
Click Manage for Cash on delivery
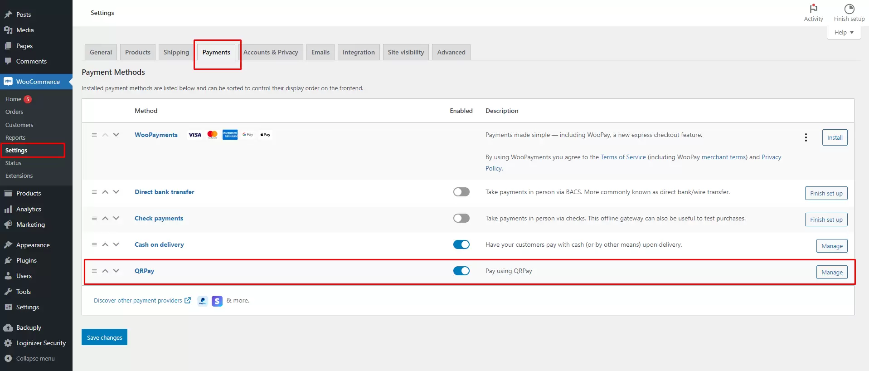coord(832,246)
